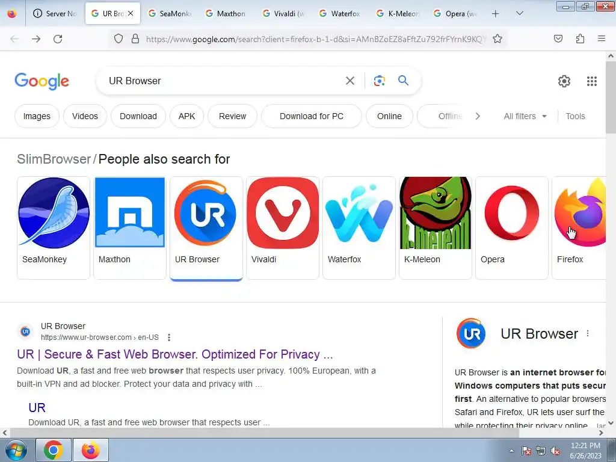Click the address bar URL
This screenshot has height=462, width=616.
click(316, 38)
